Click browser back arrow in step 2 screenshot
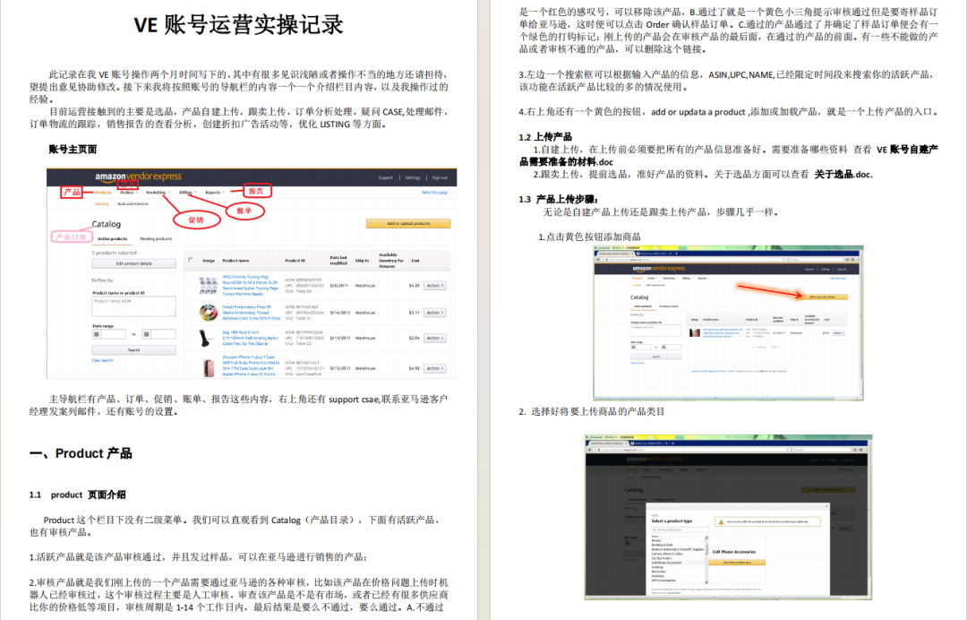Image resolution: width=967 pixels, height=620 pixels. point(589,450)
